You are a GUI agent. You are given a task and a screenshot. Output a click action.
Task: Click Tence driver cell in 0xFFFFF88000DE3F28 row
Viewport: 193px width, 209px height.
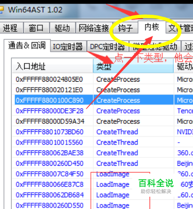pos(185,111)
